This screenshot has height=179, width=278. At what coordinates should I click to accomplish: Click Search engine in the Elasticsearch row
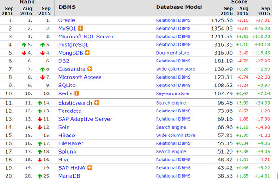[171, 103]
